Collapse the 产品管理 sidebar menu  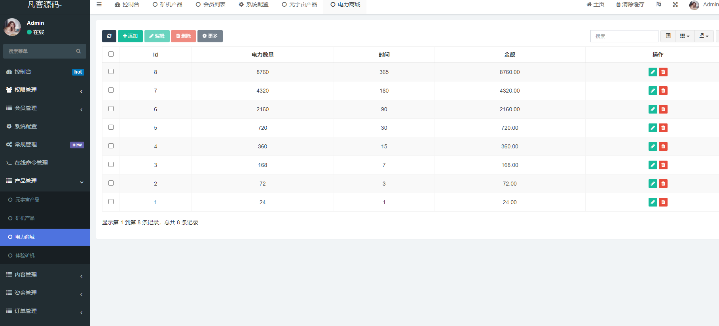coord(45,181)
